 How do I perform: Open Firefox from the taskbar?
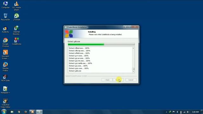pos(26,112)
